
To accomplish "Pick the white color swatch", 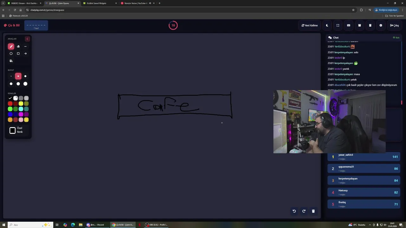I will pyautogui.click(x=16, y=98).
